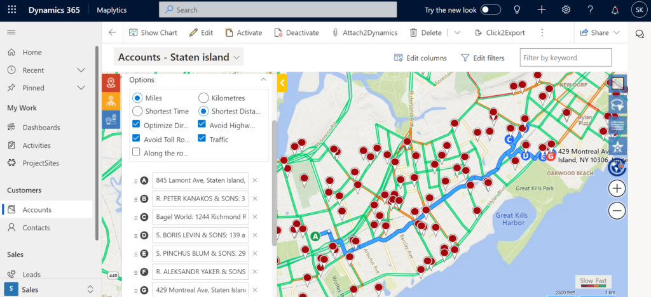Click the orange location pin panel icon
This screenshot has width=651, height=297.
tap(111, 83)
